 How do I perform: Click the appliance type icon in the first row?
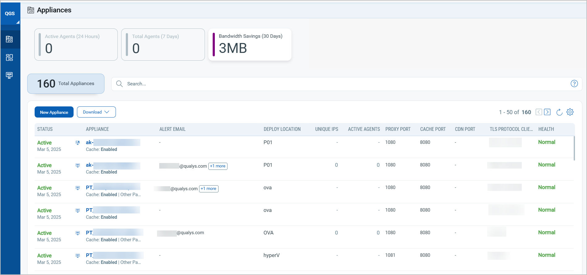tap(78, 143)
